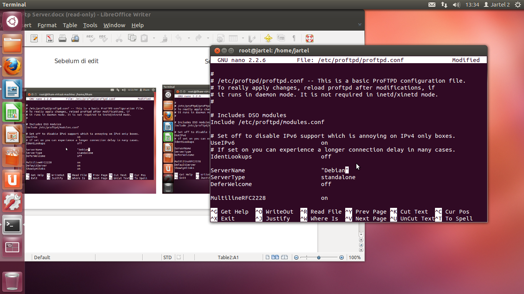This screenshot has width=524, height=294.
Task: Open the Undo history dropdown arrow
Action: pos(188,38)
